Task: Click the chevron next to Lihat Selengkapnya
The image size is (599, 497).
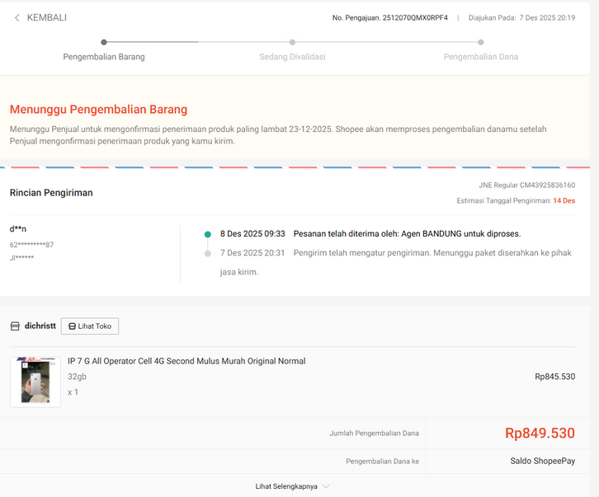Action: [326, 486]
